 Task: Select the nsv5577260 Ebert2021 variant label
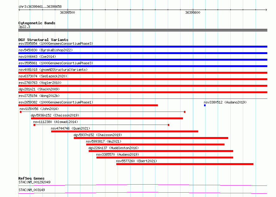tap(136, 161)
